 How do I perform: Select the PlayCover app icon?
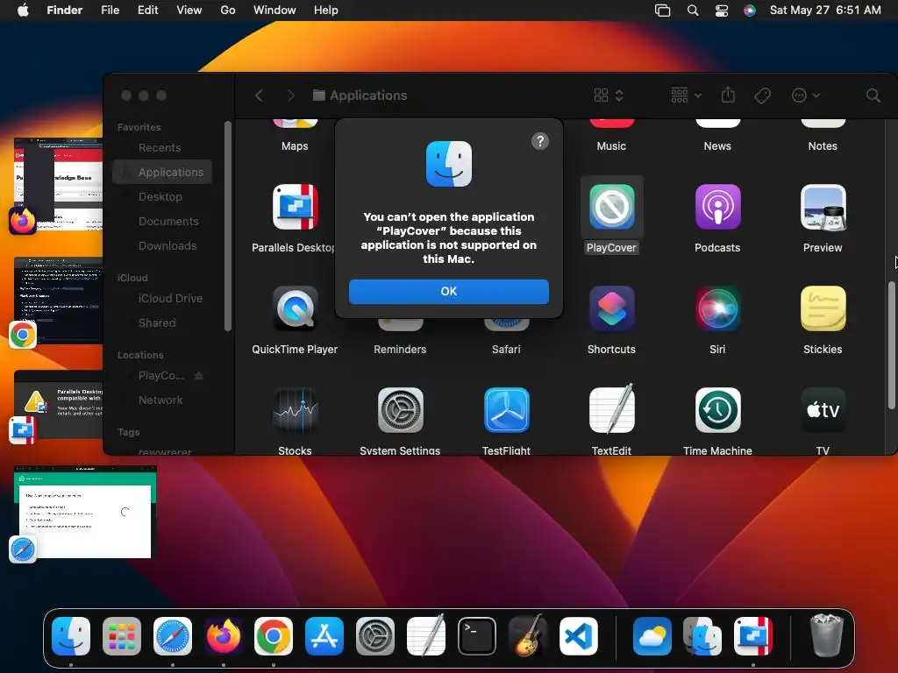point(611,207)
